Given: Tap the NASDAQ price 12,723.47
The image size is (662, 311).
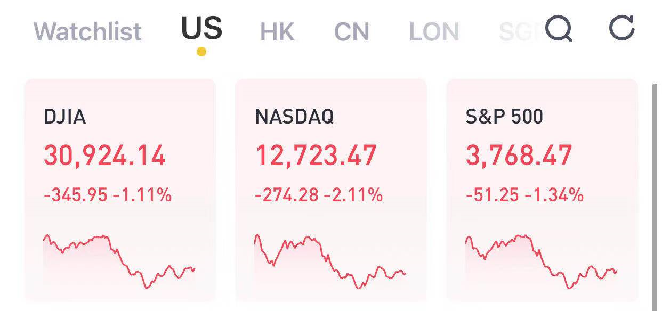Looking at the screenshot, I should click(316, 156).
